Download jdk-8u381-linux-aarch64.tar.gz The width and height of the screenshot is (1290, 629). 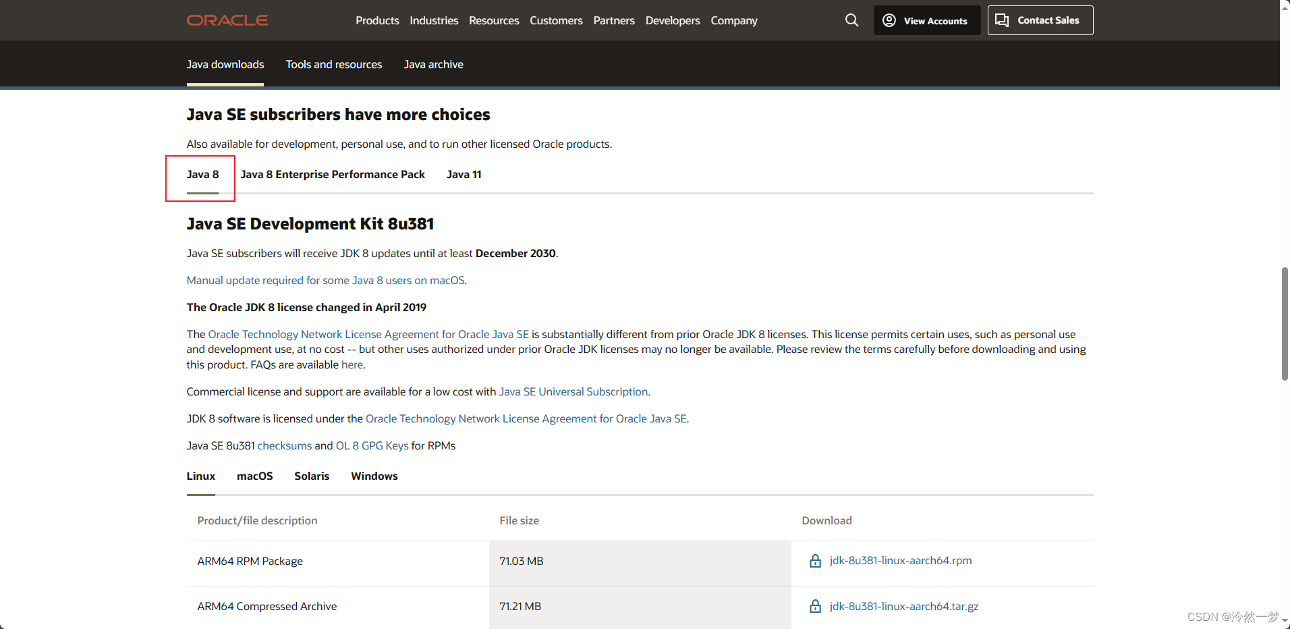point(904,606)
